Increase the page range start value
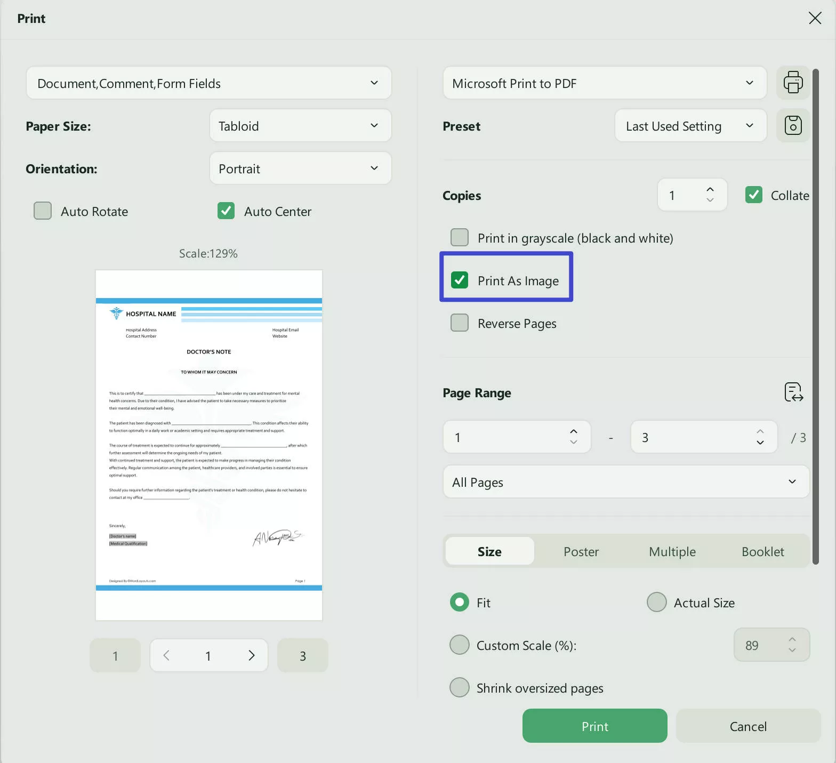 click(x=574, y=431)
